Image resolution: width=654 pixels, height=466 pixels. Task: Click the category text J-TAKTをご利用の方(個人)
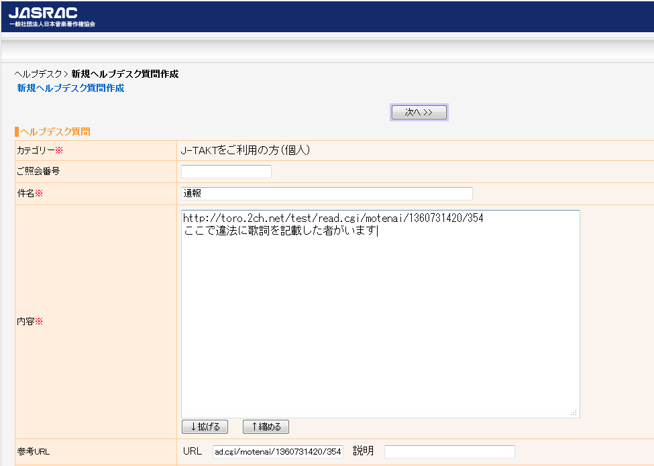[x=246, y=150]
